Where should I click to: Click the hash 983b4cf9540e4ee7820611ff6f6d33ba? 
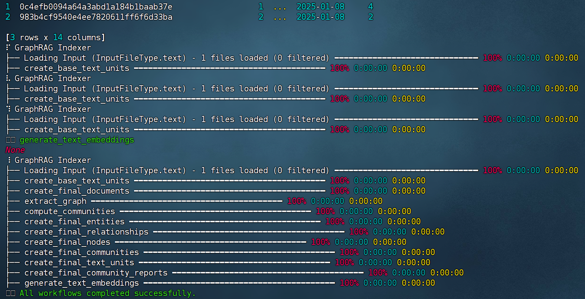point(96,17)
